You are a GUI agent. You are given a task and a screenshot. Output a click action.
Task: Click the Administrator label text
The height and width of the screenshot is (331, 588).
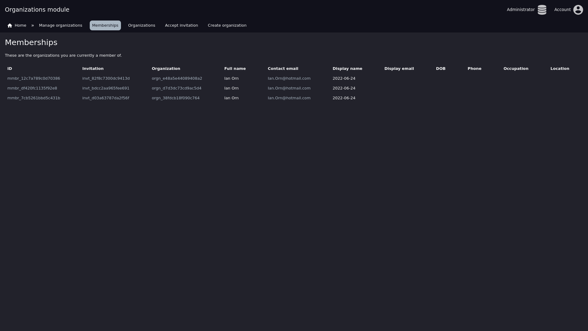click(520, 10)
